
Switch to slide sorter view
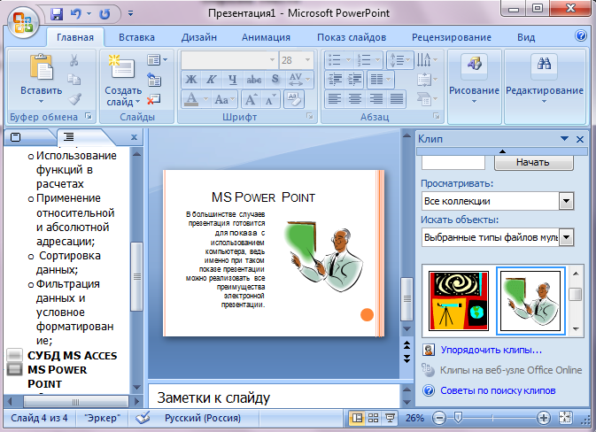pos(373,419)
